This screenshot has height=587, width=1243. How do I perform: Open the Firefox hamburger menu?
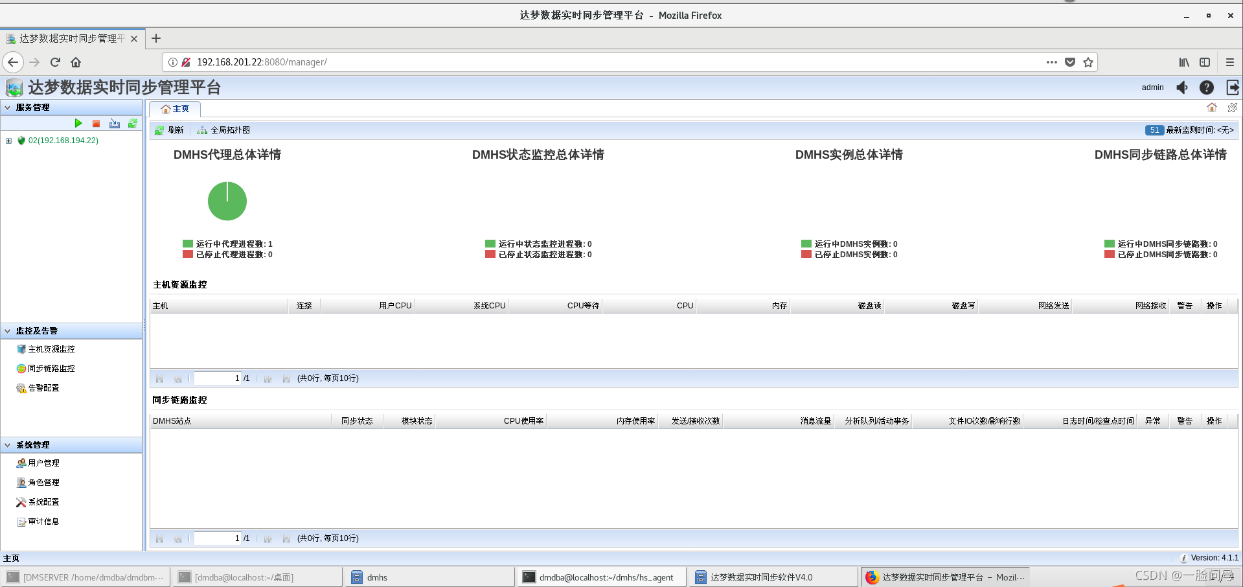pos(1230,62)
